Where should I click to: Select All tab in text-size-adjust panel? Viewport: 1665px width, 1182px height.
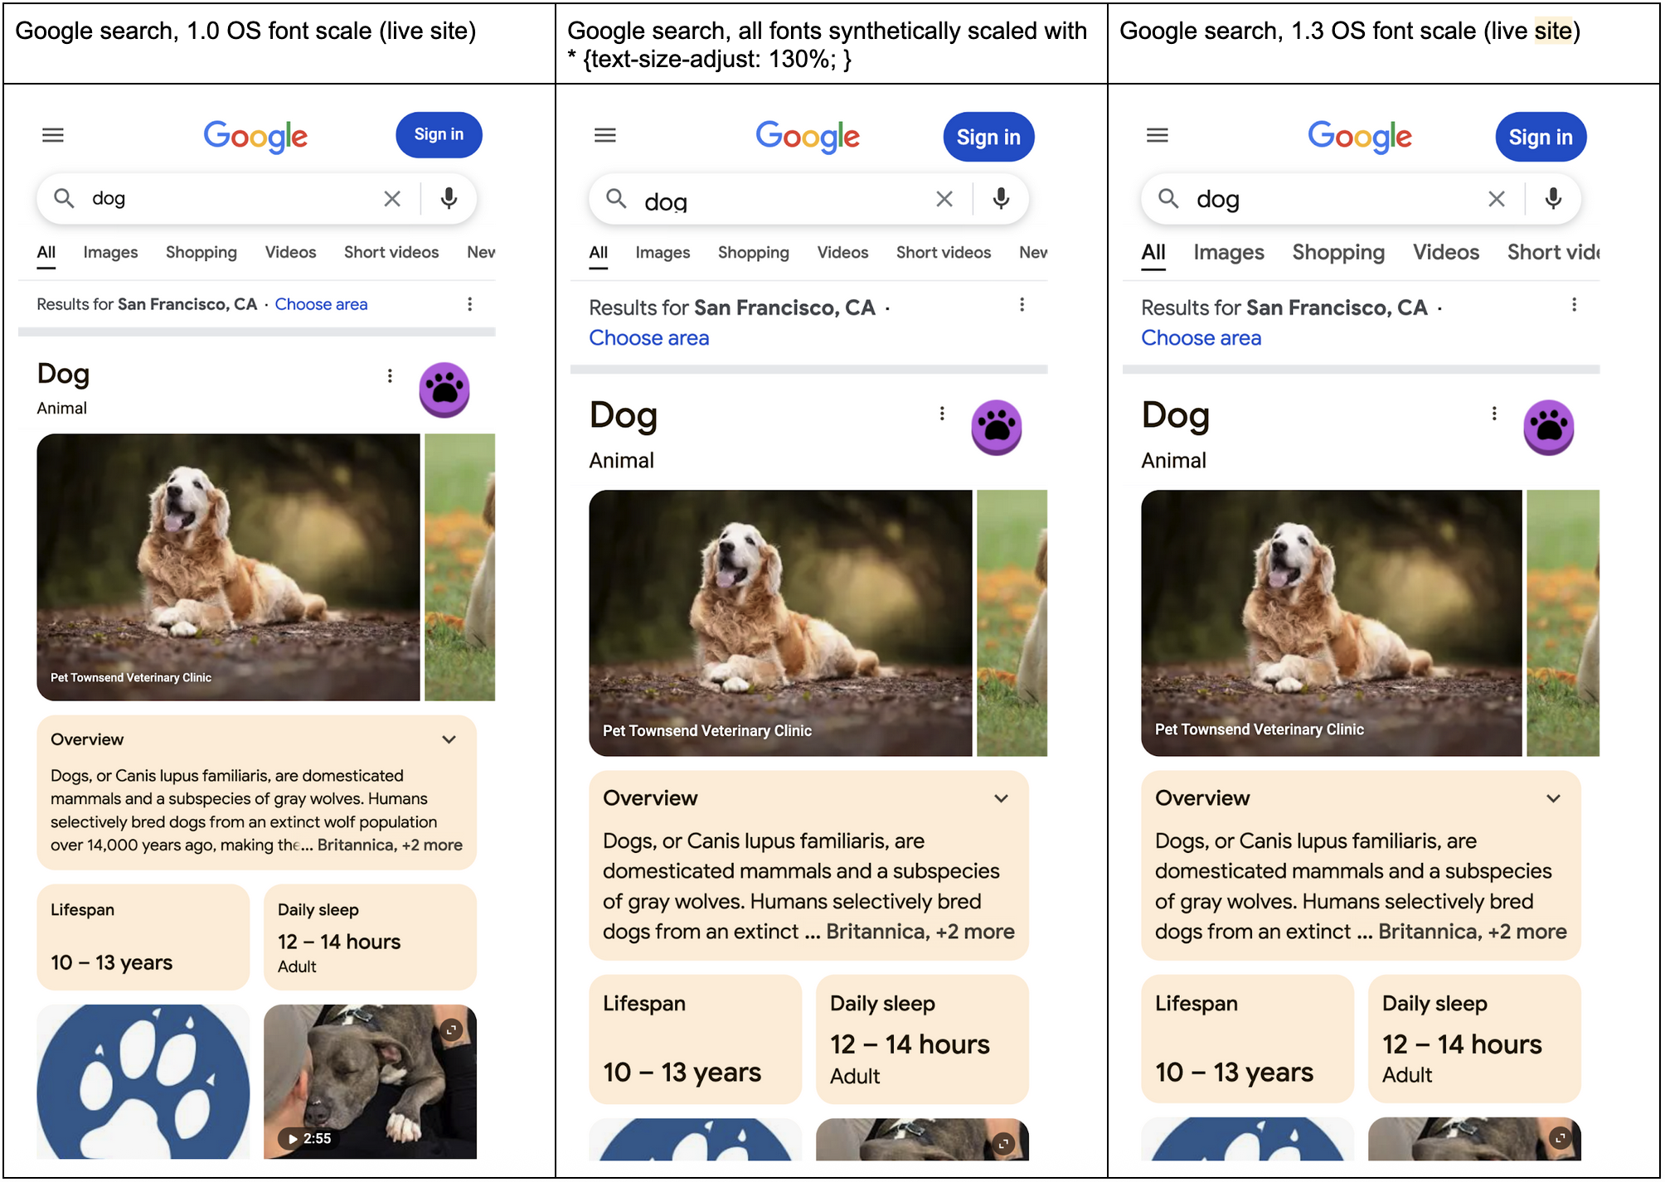click(599, 253)
